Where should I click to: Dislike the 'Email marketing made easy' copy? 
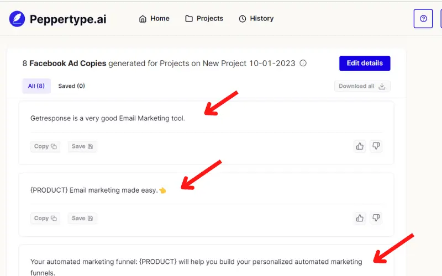click(x=376, y=218)
